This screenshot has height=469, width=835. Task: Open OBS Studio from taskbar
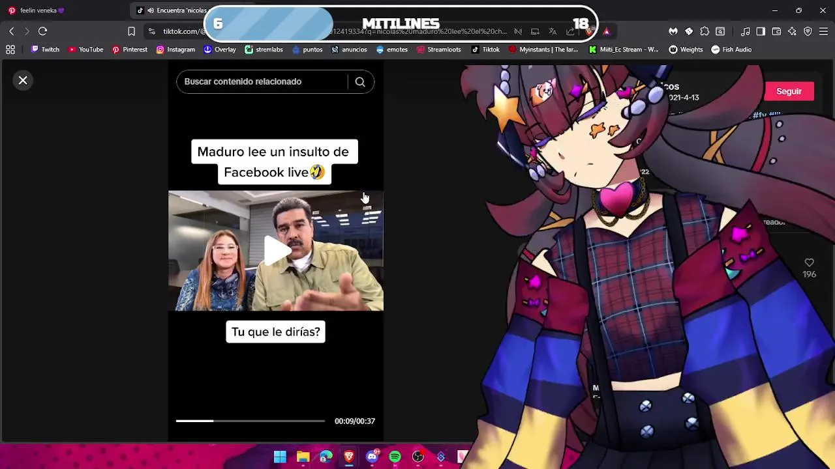(x=418, y=457)
